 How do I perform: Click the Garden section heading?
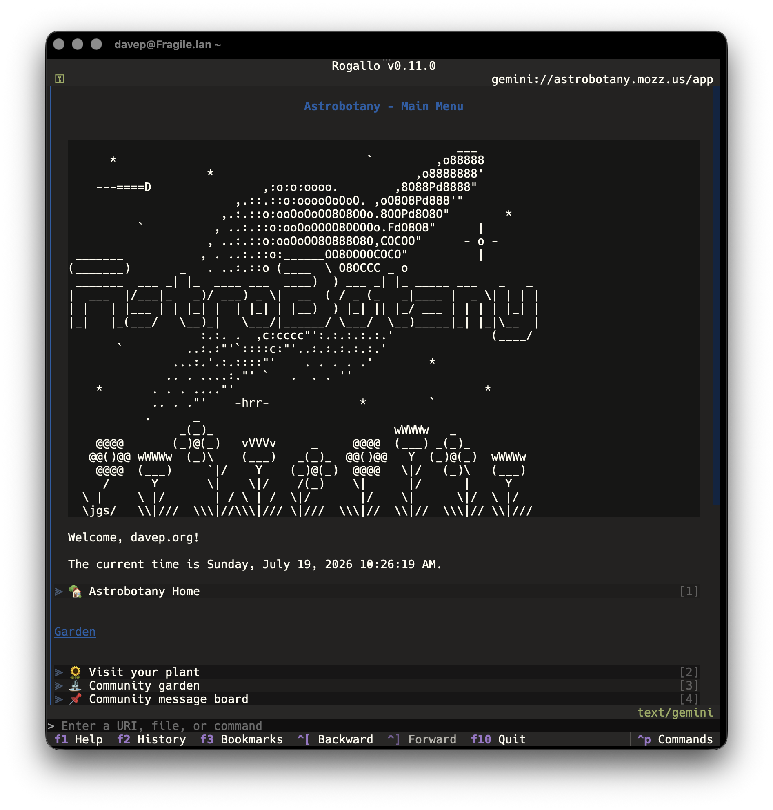pyautogui.click(x=75, y=632)
